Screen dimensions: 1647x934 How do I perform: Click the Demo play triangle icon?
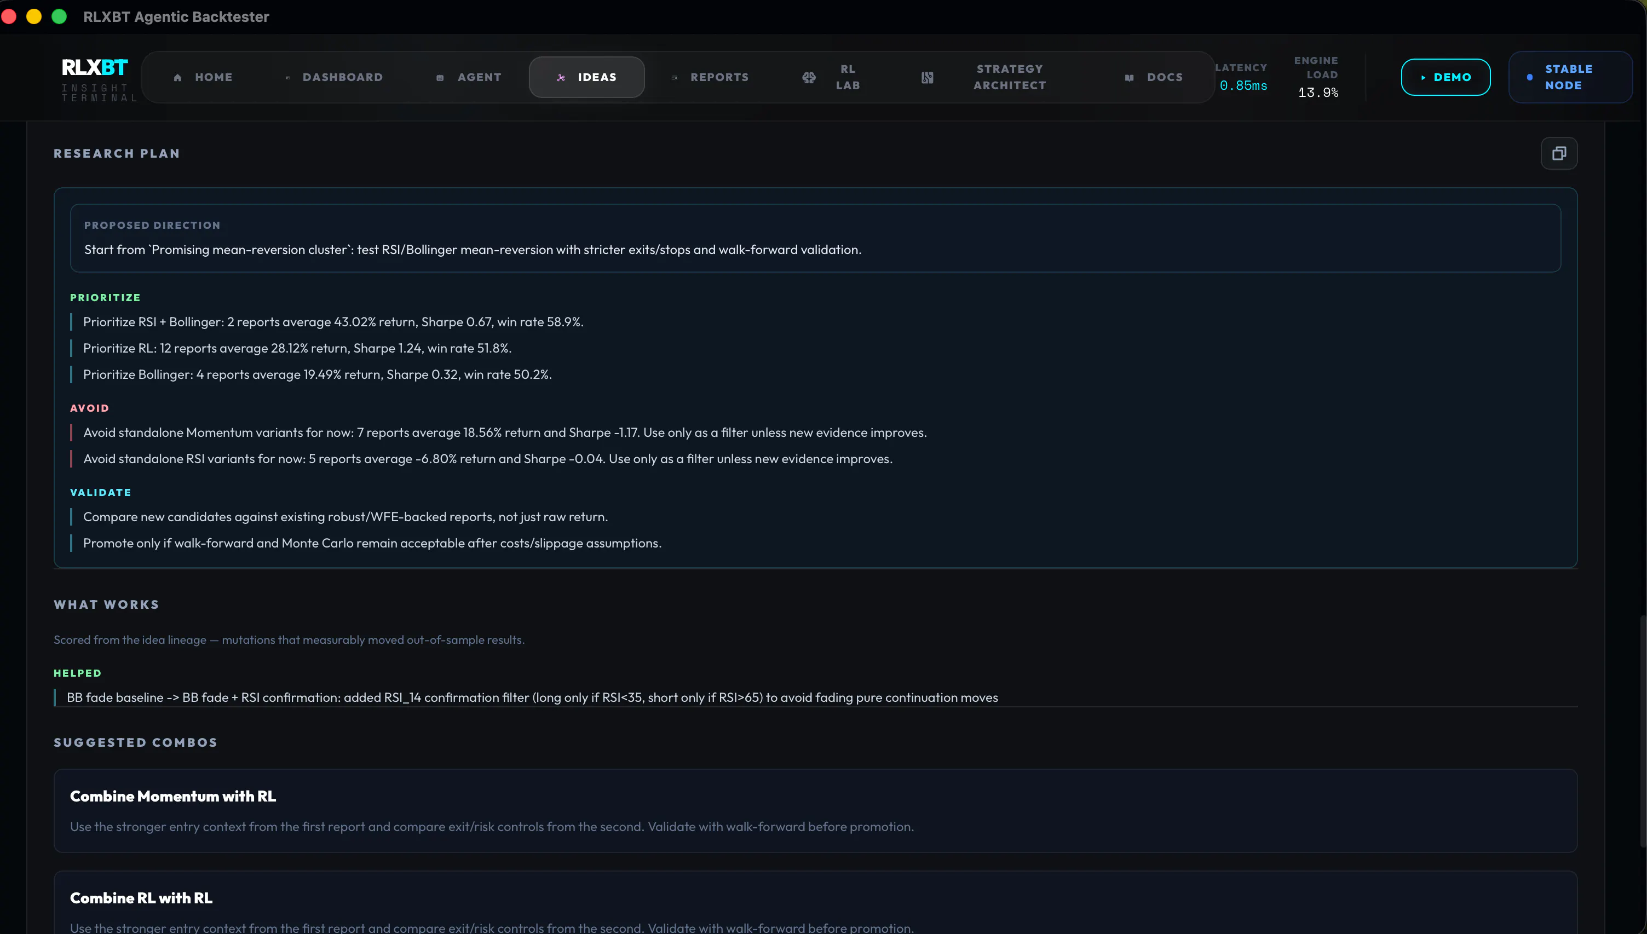[1423, 78]
